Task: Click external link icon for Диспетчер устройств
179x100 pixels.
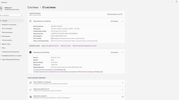Action: coord(123,97)
